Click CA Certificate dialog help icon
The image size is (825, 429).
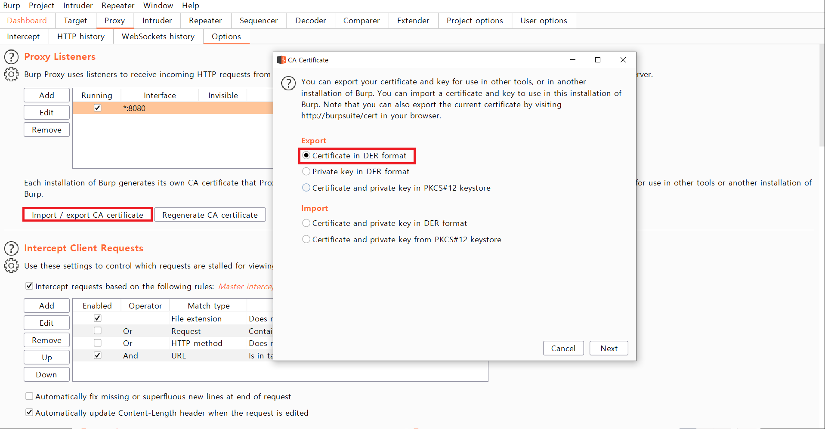point(288,83)
